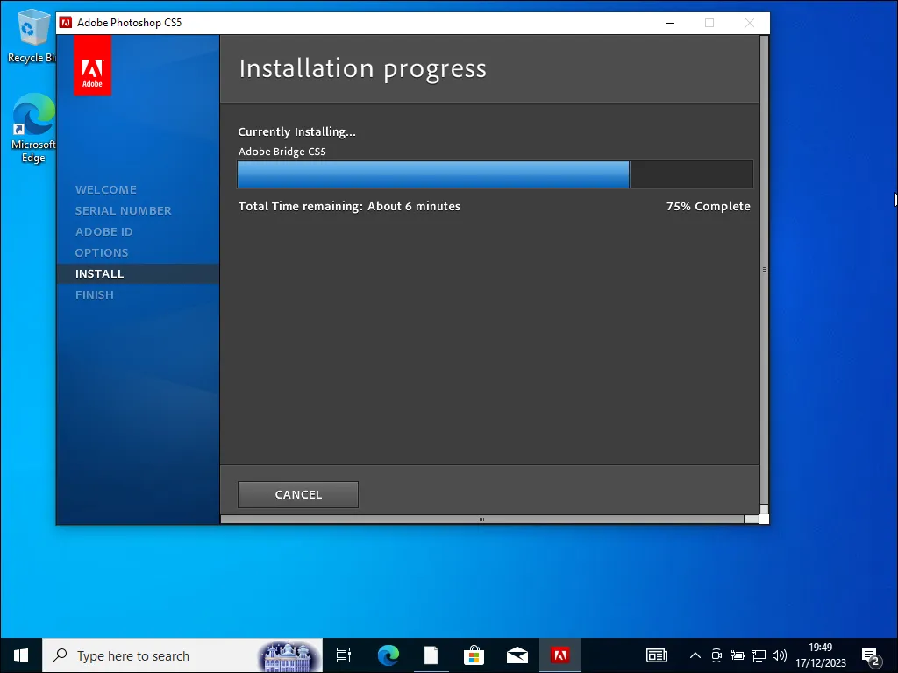Viewport: 898px width, 673px height.
Task: Click the installation progress bar
Action: pos(495,174)
